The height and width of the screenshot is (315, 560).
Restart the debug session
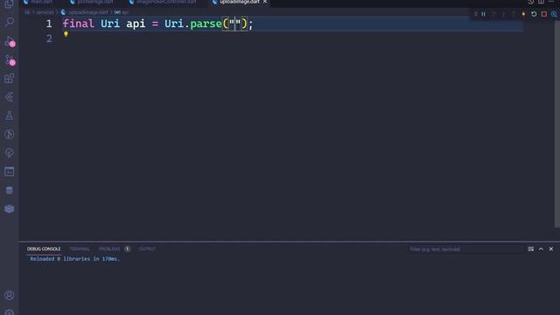tap(534, 14)
